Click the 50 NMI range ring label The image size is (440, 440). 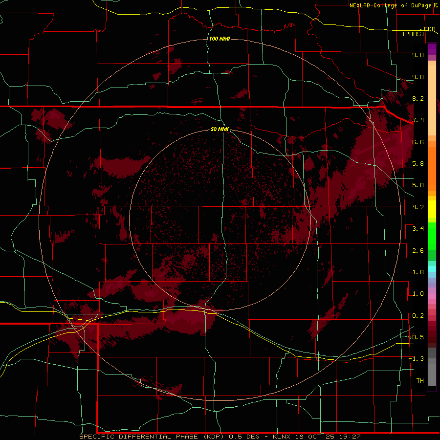tap(220, 129)
